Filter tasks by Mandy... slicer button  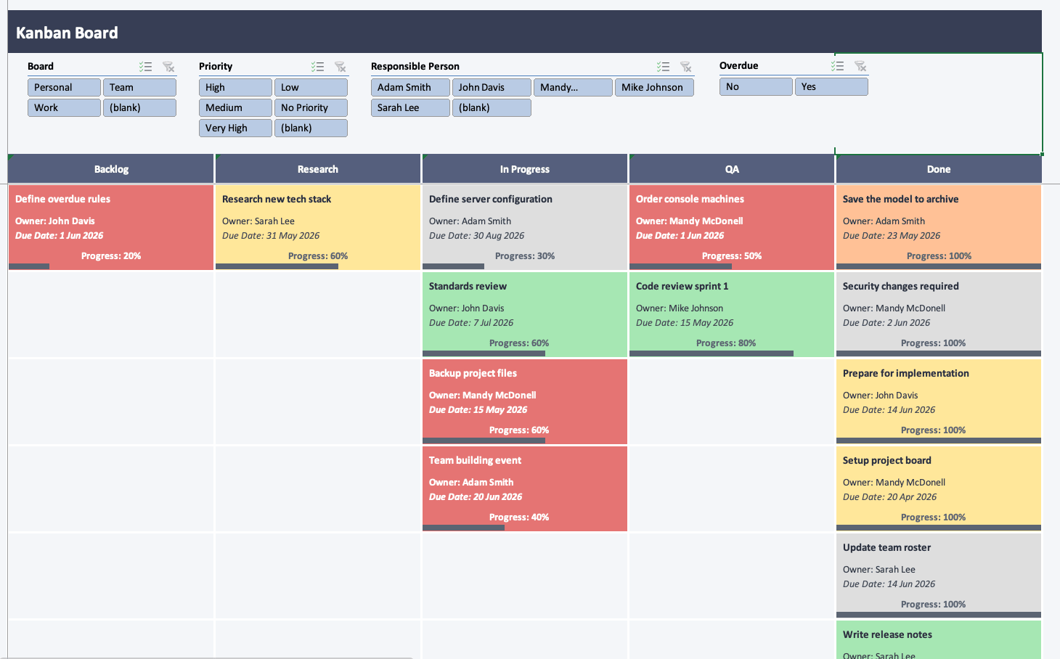pos(573,87)
